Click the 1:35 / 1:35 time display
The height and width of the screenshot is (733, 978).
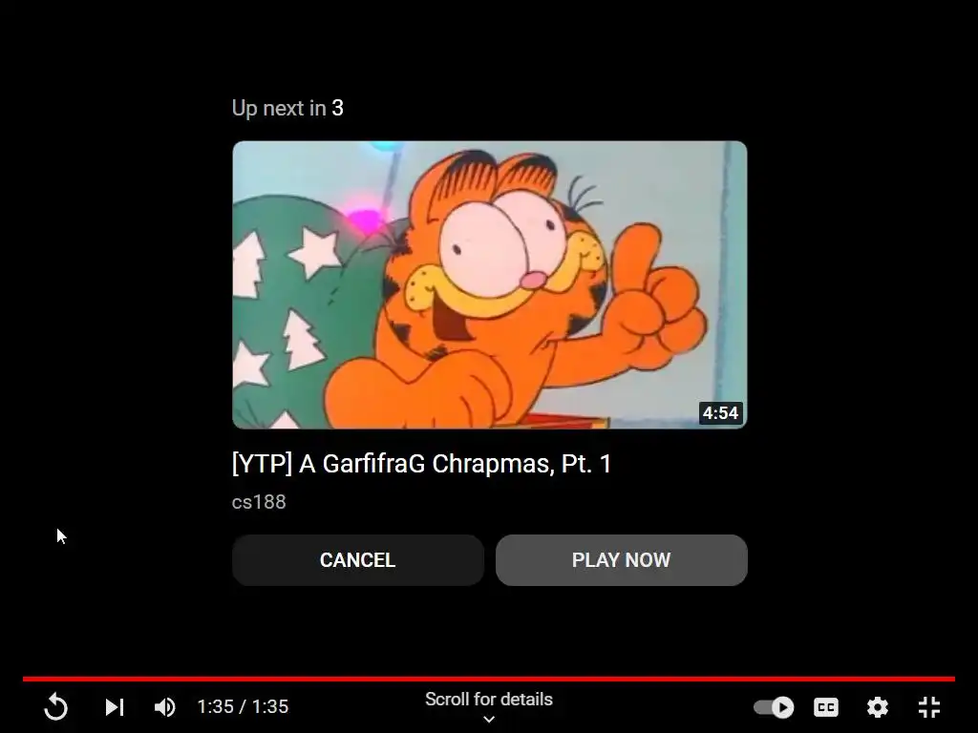pos(243,706)
